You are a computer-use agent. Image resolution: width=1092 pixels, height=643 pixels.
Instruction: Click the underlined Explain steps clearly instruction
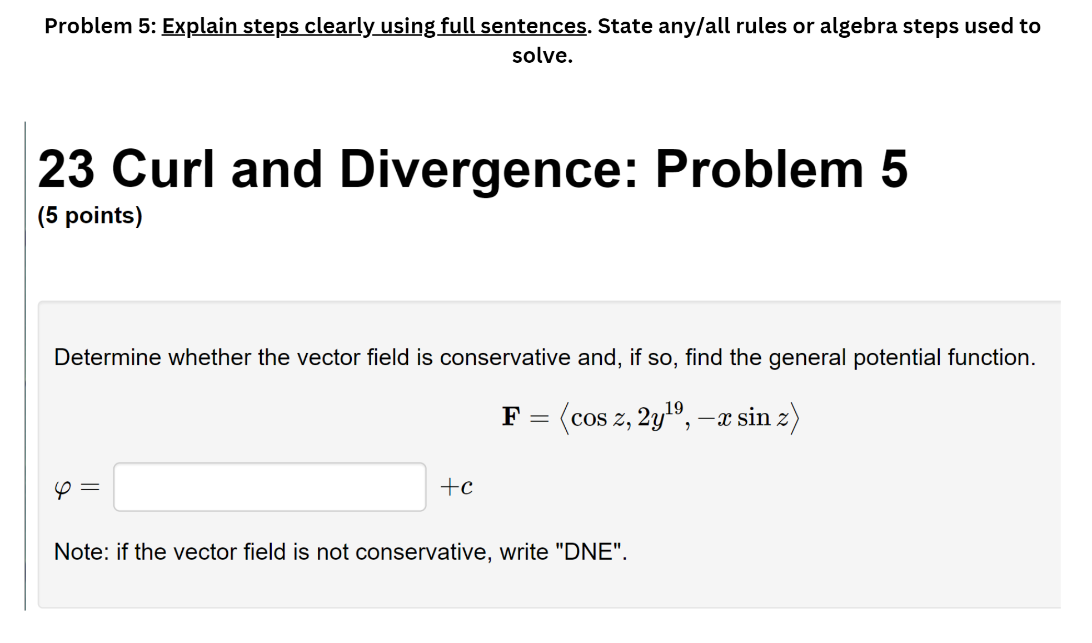[x=372, y=25]
